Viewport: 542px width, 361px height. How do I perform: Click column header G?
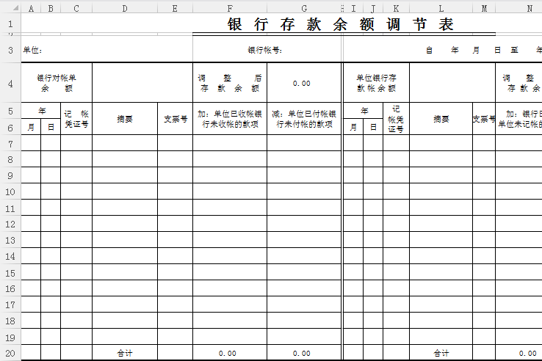(x=304, y=8)
